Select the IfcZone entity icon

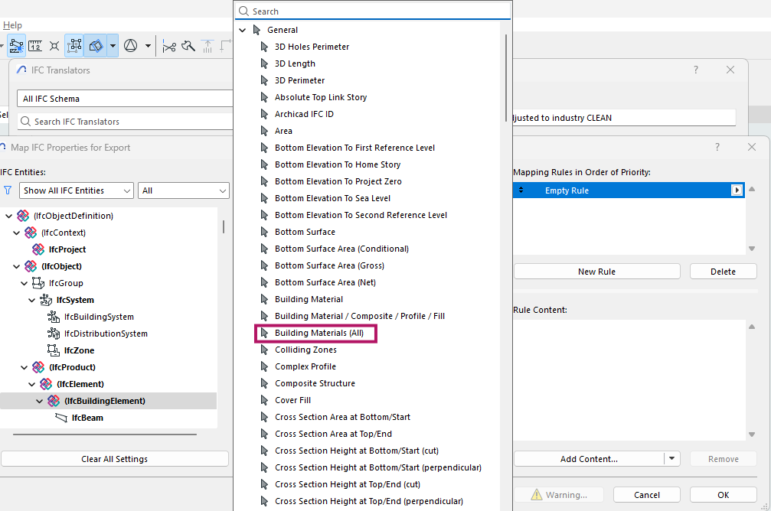coord(54,350)
